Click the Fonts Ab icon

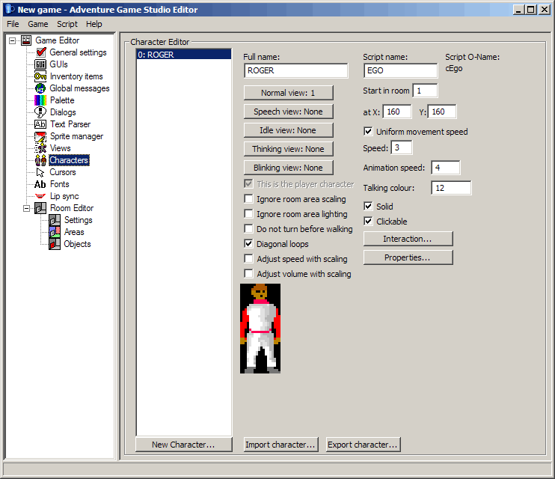coord(40,184)
